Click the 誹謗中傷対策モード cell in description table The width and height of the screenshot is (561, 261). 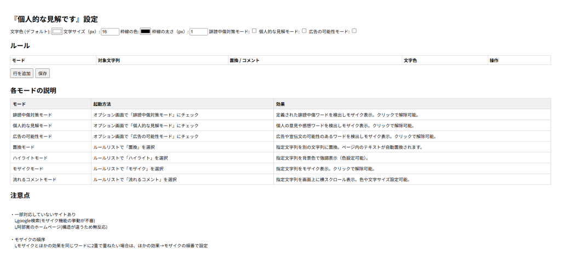pyautogui.click(x=50, y=115)
